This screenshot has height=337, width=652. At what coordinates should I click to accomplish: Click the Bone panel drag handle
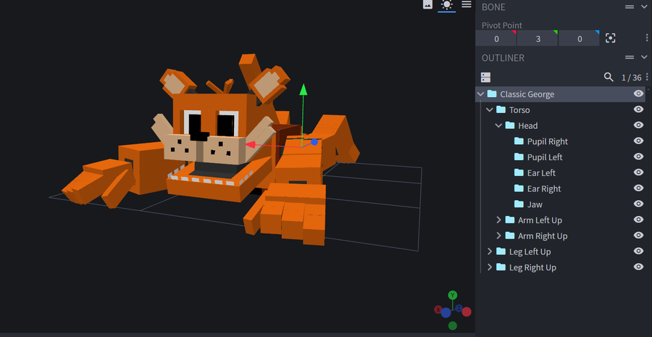[630, 7]
